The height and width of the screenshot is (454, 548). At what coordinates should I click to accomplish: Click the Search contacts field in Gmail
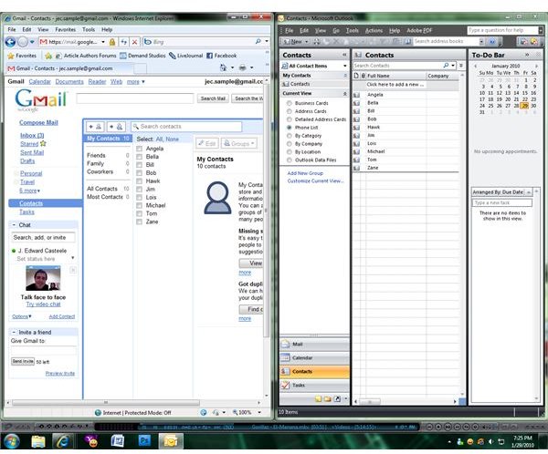pos(186,127)
